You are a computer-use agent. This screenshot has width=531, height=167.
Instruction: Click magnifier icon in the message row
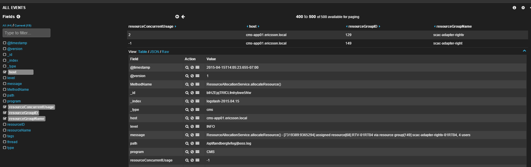point(187,135)
